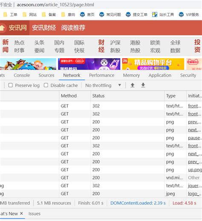Sort by the Initiator column header
The height and width of the screenshot is (221, 202).
coord(195,96)
